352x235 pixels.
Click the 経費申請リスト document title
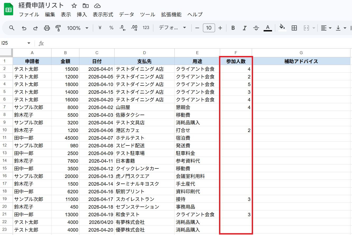pos(41,6)
